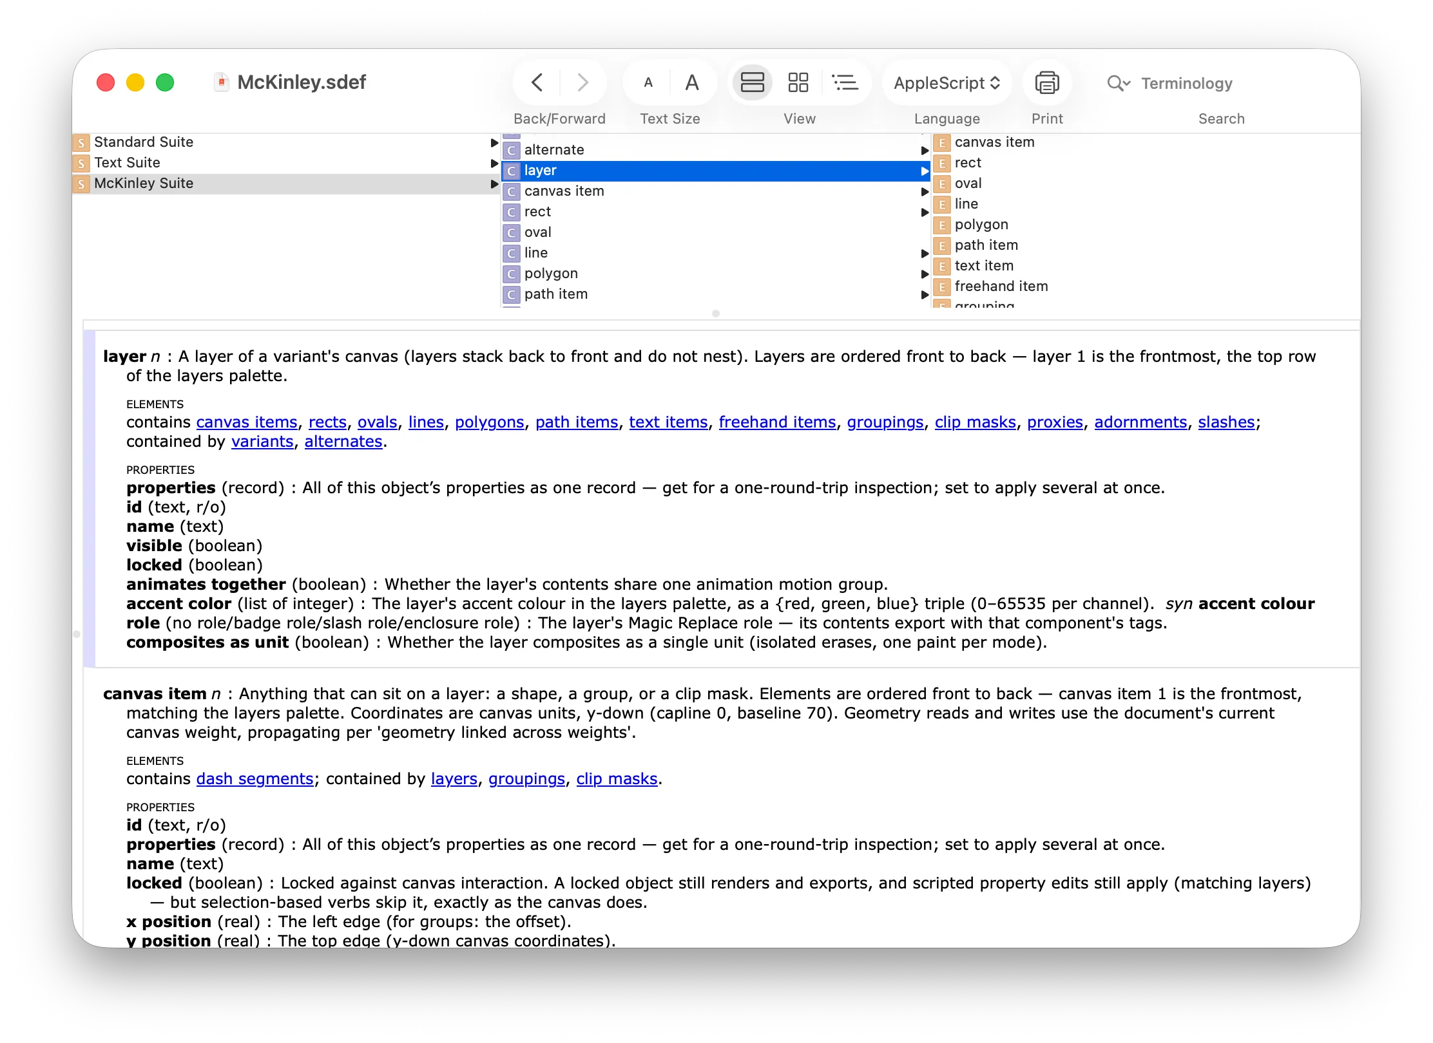1433x1043 pixels.
Task: Select the oval class row
Action: coord(716,232)
